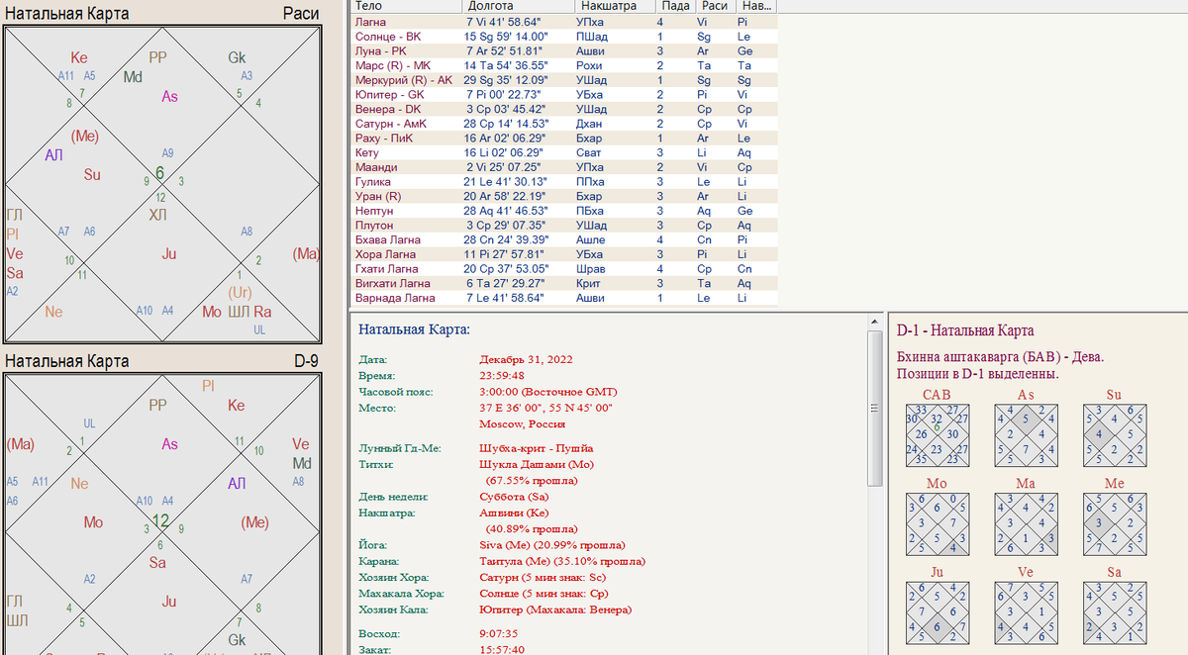The width and height of the screenshot is (1188, 655).
Task: Select the Вигхати Лагна row
Action: 564,283
